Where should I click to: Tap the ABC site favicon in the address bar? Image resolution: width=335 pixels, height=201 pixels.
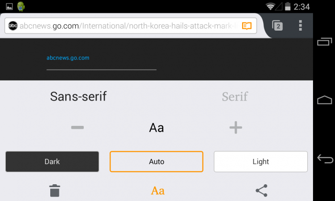point(13,26)
